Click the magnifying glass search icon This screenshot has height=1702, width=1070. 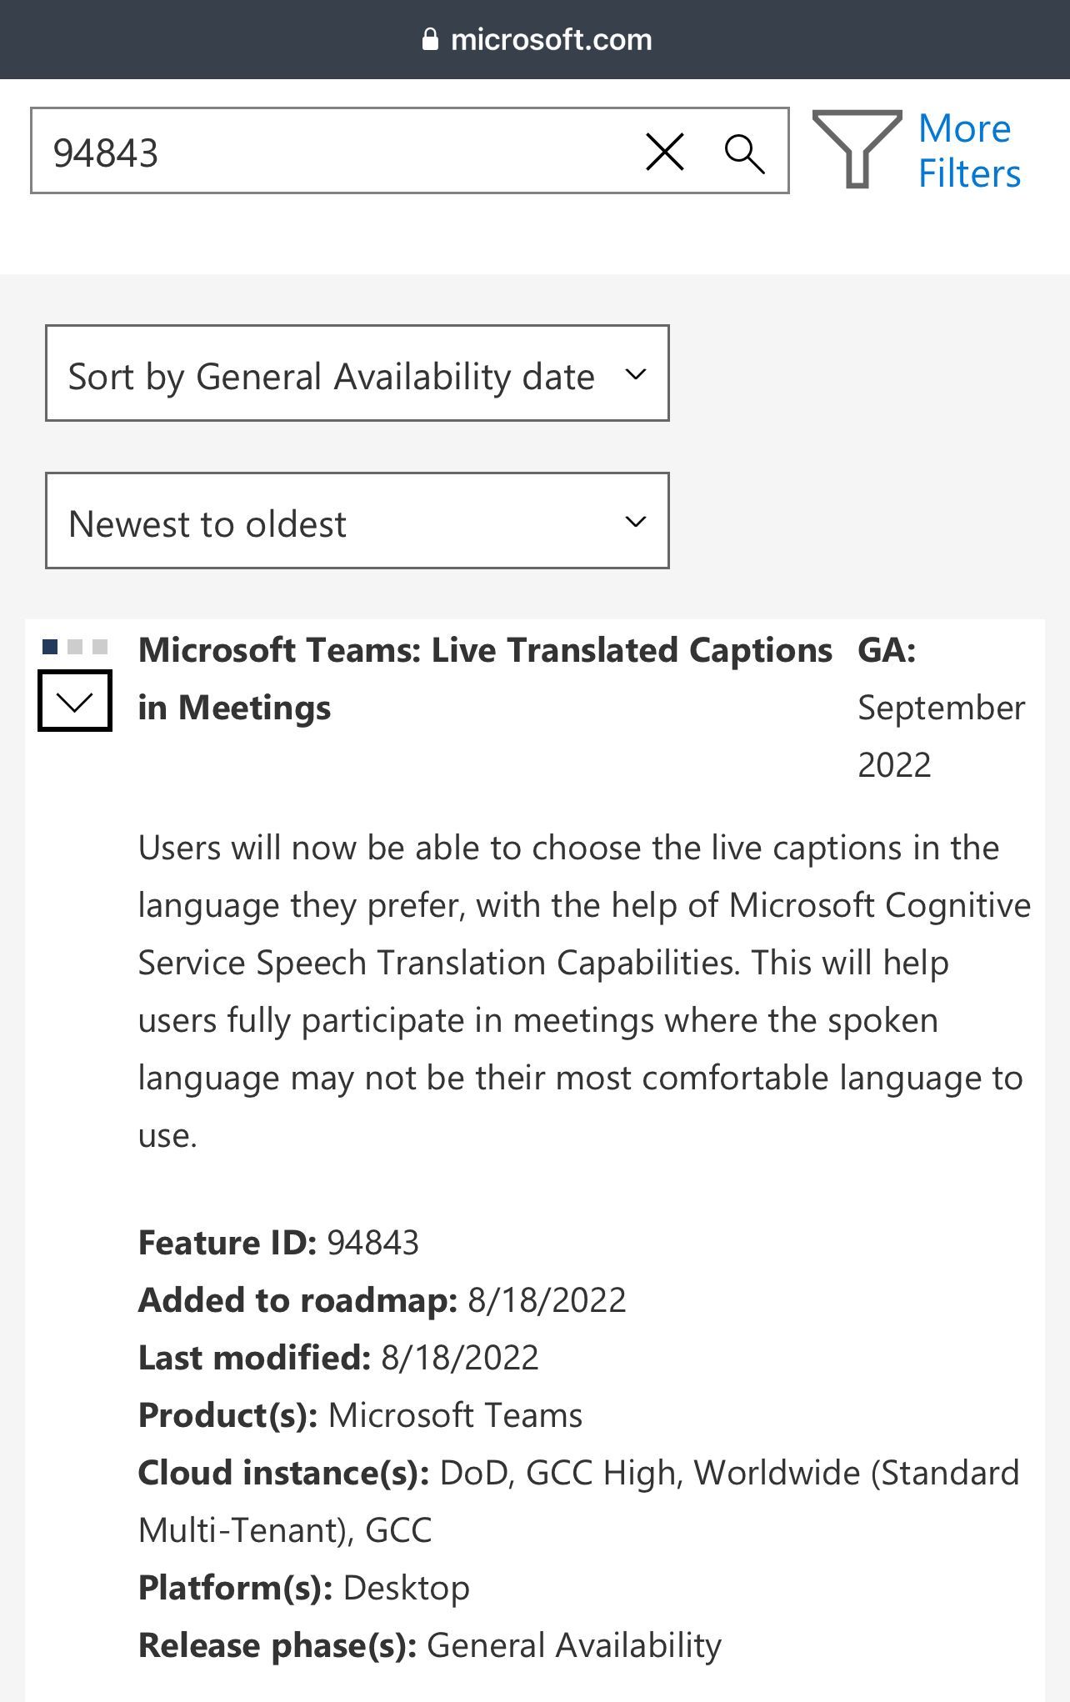click(x=744, y=153)
